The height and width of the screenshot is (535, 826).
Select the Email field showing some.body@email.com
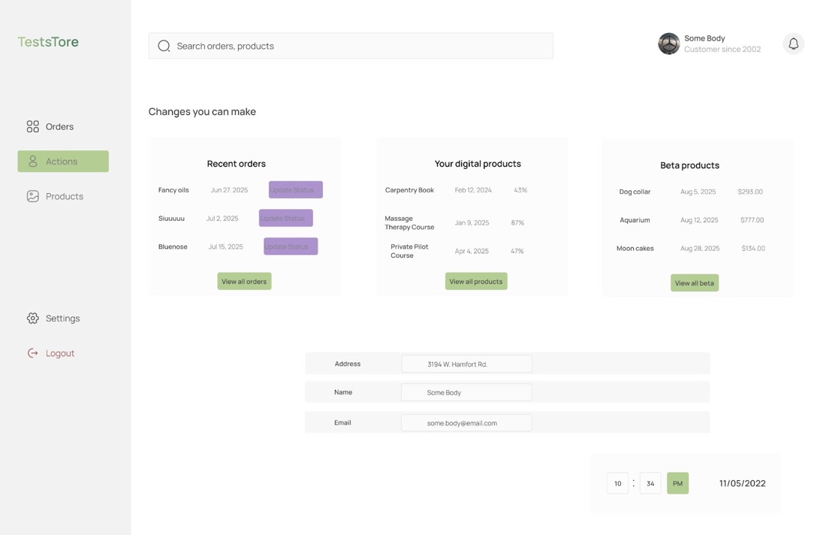[466, 422]
